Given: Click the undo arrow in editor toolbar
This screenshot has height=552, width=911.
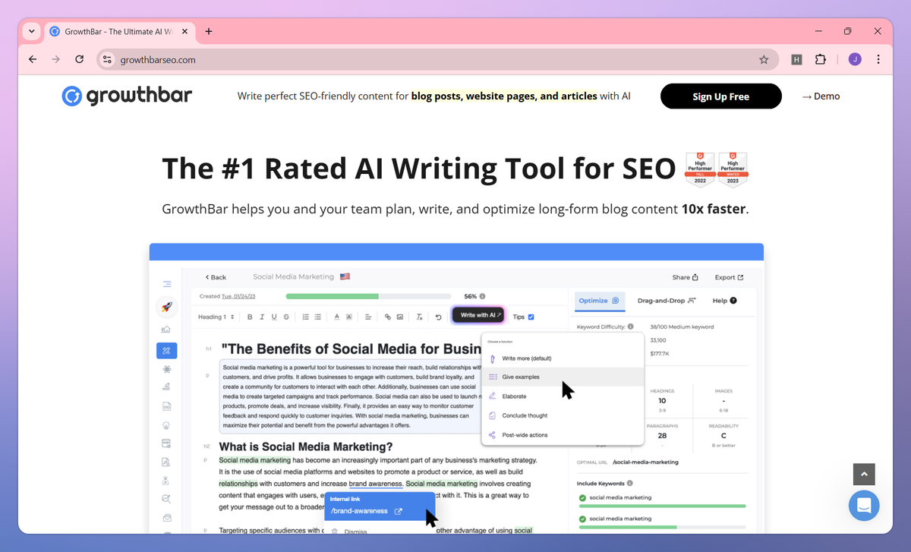Looking at the screenshot, I should [438, 317].
